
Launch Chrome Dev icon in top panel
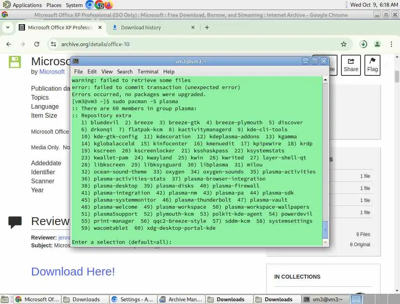click(99, 5)
